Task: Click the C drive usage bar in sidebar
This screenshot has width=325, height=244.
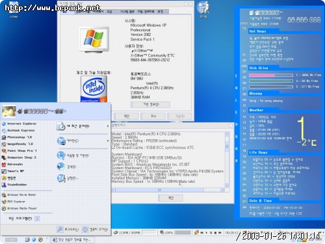Action: 271,75
